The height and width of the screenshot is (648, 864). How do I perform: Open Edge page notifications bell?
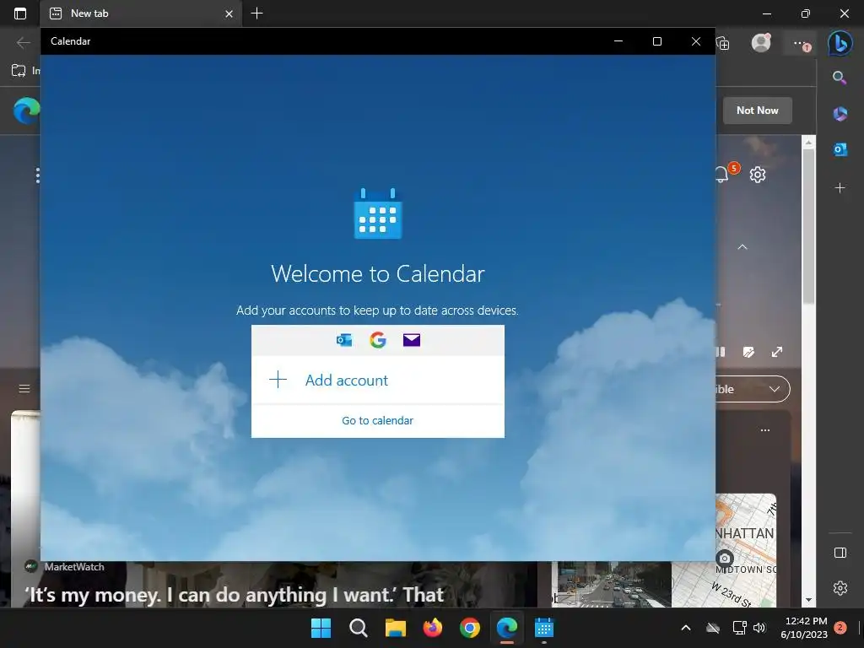point(723,174)
